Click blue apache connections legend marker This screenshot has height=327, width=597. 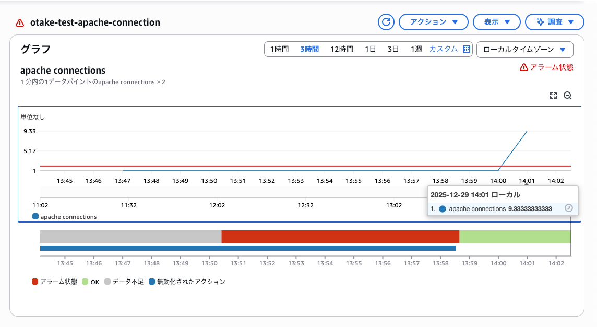(35, 216)
